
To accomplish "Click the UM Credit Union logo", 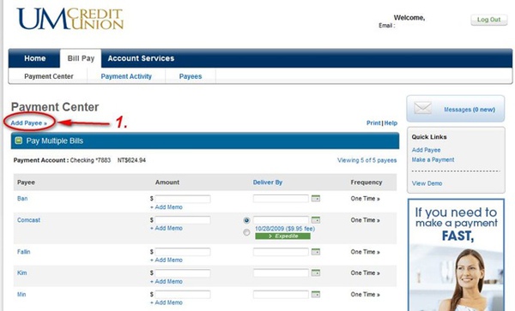I will pyautogui.click(x=70, y=19).
